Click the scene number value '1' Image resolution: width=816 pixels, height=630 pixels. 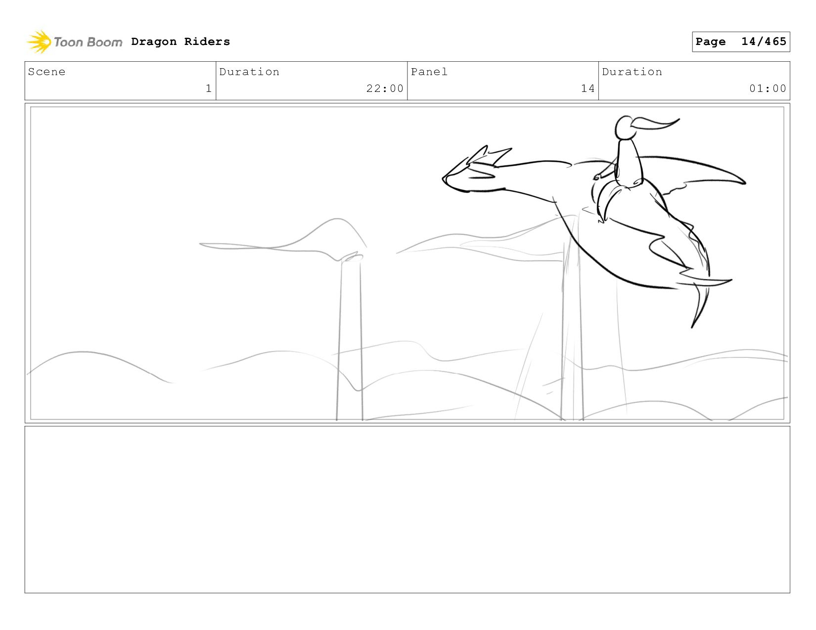click(209, 88)
